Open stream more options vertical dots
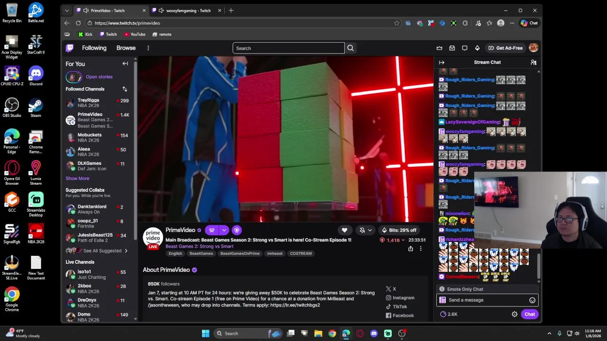The width and height of the screenshot is (607, 341). click(420, 249)
